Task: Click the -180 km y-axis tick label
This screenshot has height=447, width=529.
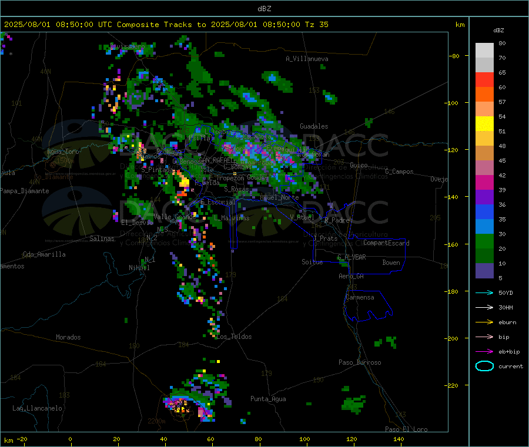Action: (x=453, y=291)
